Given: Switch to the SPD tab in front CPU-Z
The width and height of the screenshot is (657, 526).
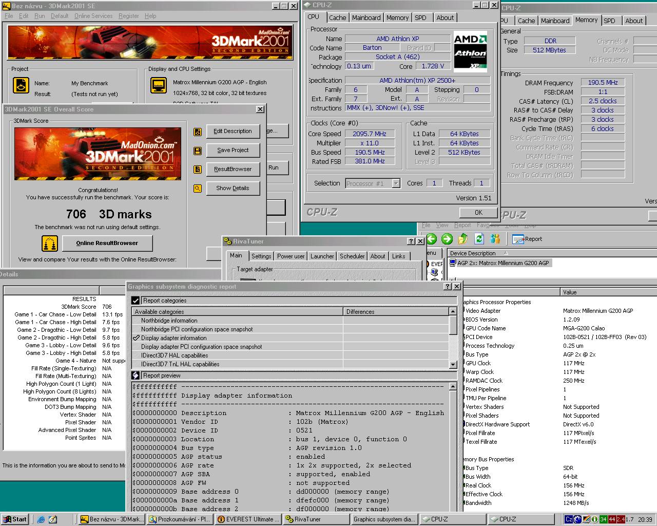Looking at the screenshot, I should 420,17.
